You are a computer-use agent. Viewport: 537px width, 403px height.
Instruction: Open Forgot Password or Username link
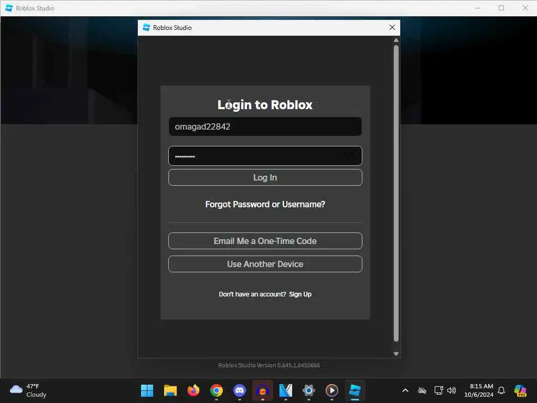[265, 204]
